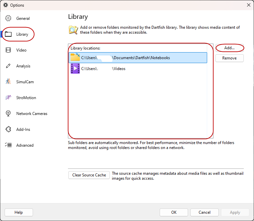The height and width of the screenshot is (221, 254).
Task: Click the Clear Source Cache button
Action: point(89,175)
